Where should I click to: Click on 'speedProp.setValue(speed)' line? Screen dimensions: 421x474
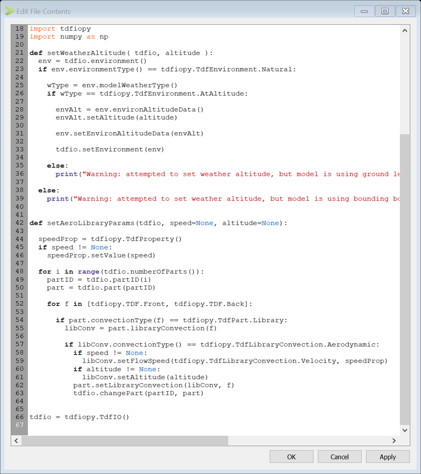(x=101, y=256)
